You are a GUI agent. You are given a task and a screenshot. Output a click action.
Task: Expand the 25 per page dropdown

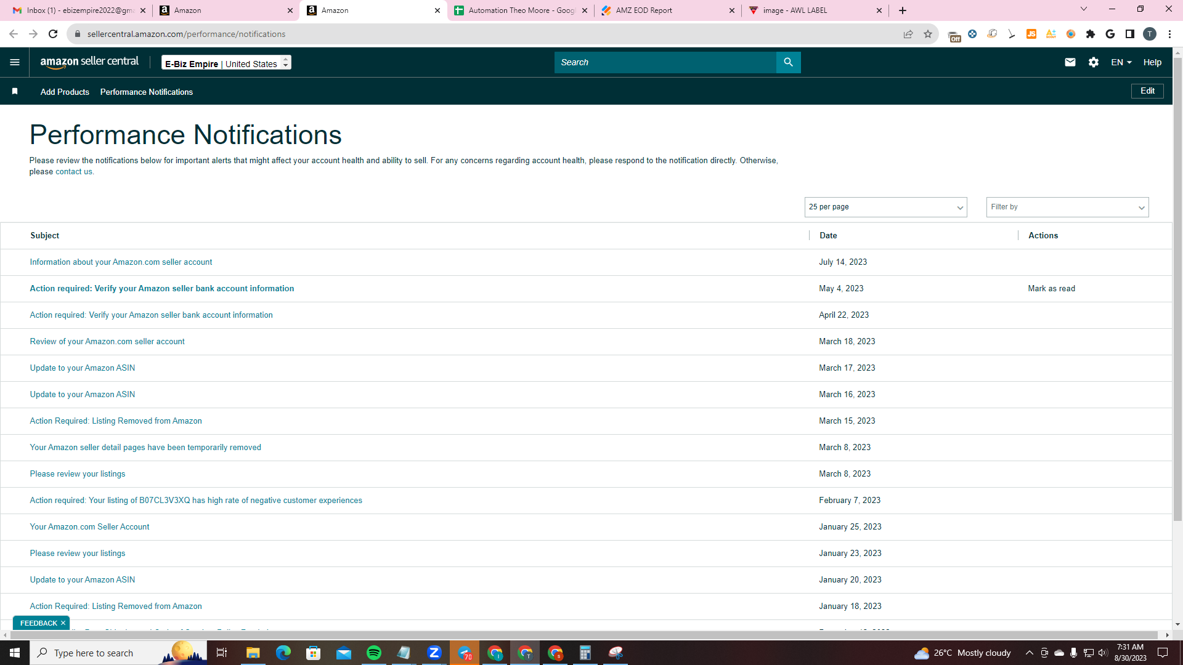coord(885,207)
